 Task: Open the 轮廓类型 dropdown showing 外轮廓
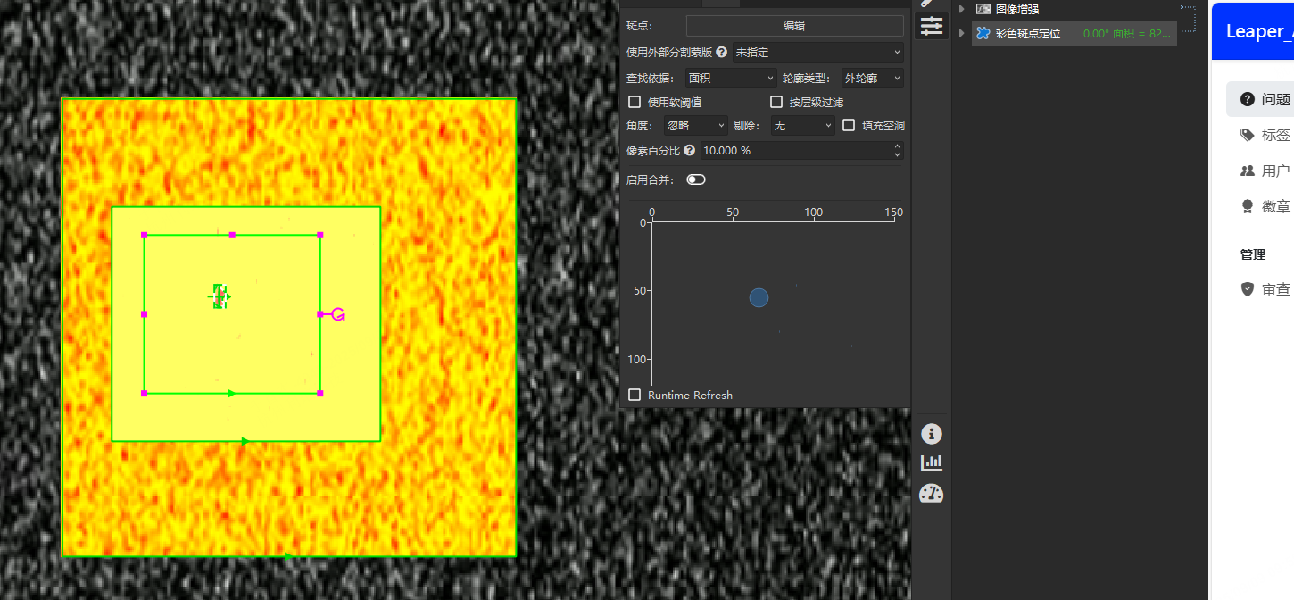[x=872, y=79]
